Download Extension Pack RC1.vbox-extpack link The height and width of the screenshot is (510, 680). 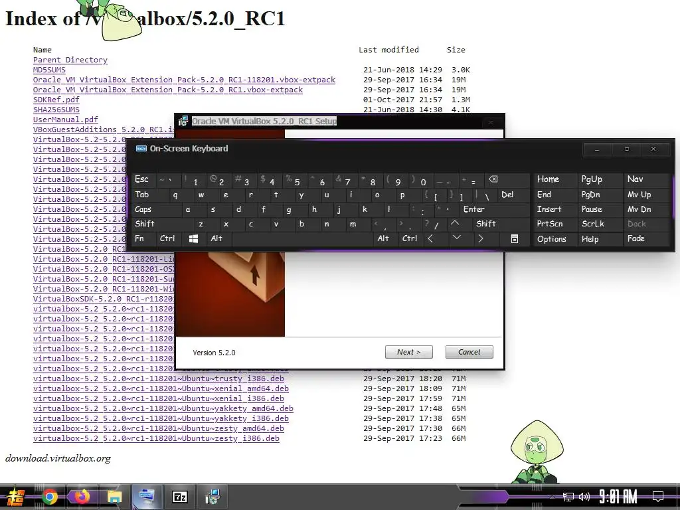[x=168, y=90]
